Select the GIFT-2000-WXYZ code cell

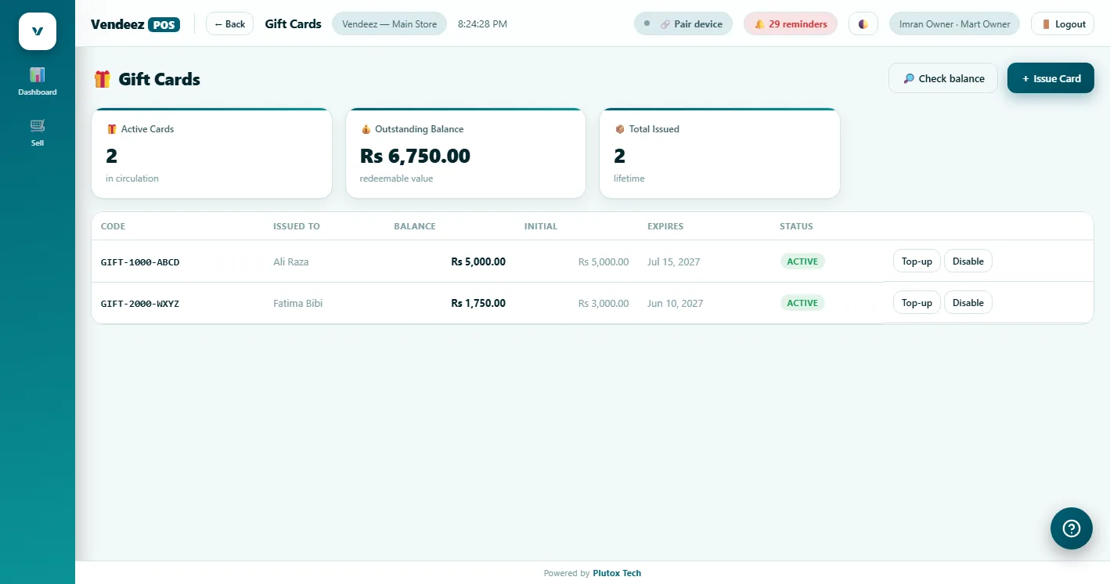pyautogui.click(x=140, y=304)
